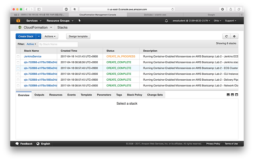Open the Terms of Use link

tap(231, 144)
